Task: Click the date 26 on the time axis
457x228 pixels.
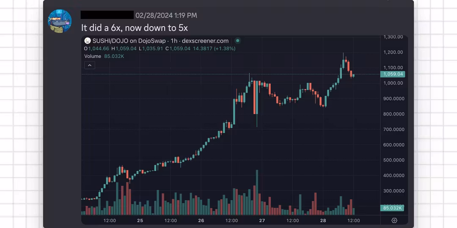Action: 201,220
